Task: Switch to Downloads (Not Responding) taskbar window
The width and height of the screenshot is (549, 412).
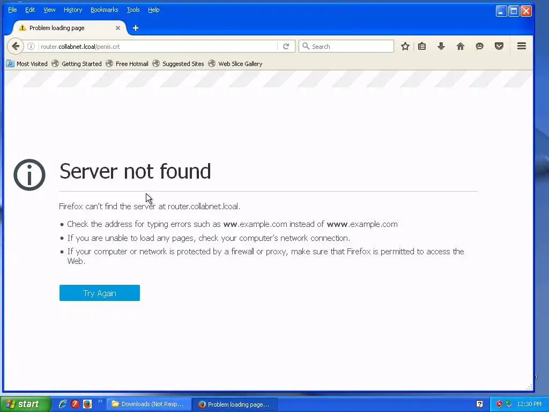Action: pyautogui.click(x=149, y=404)
